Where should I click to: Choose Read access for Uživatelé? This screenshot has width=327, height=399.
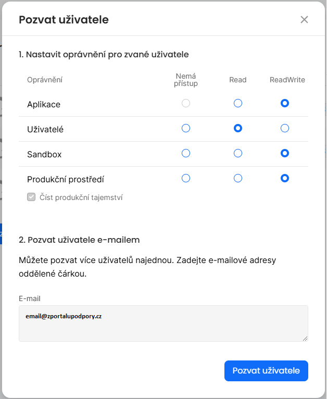[238, 128]
